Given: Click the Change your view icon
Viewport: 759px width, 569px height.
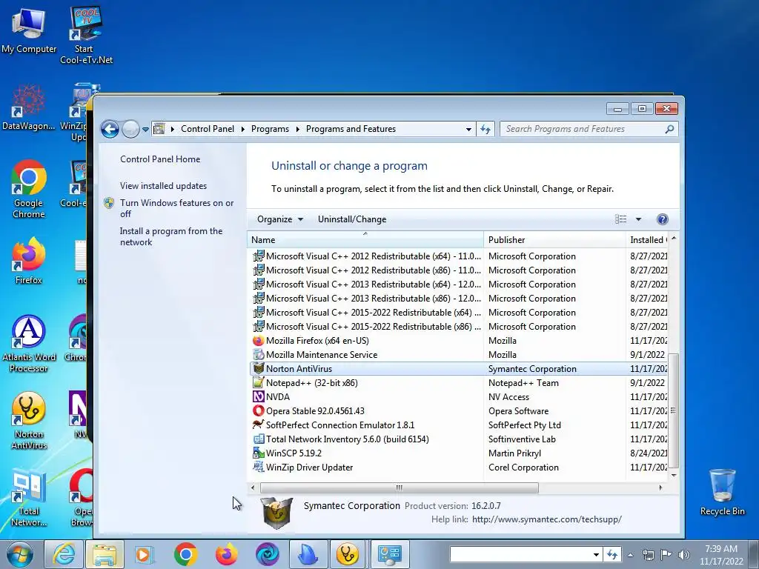Looking at the screenshot, I should coord(621,219).
